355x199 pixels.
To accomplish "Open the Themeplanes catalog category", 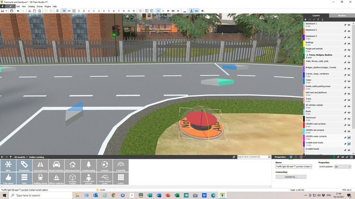I will pyautogui.click(x=40, y=165).
